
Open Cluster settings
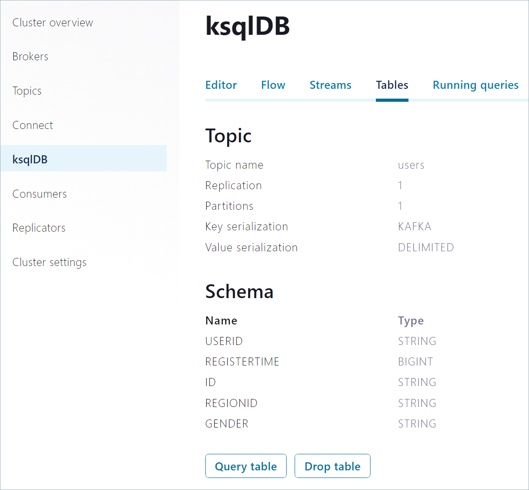49,262
